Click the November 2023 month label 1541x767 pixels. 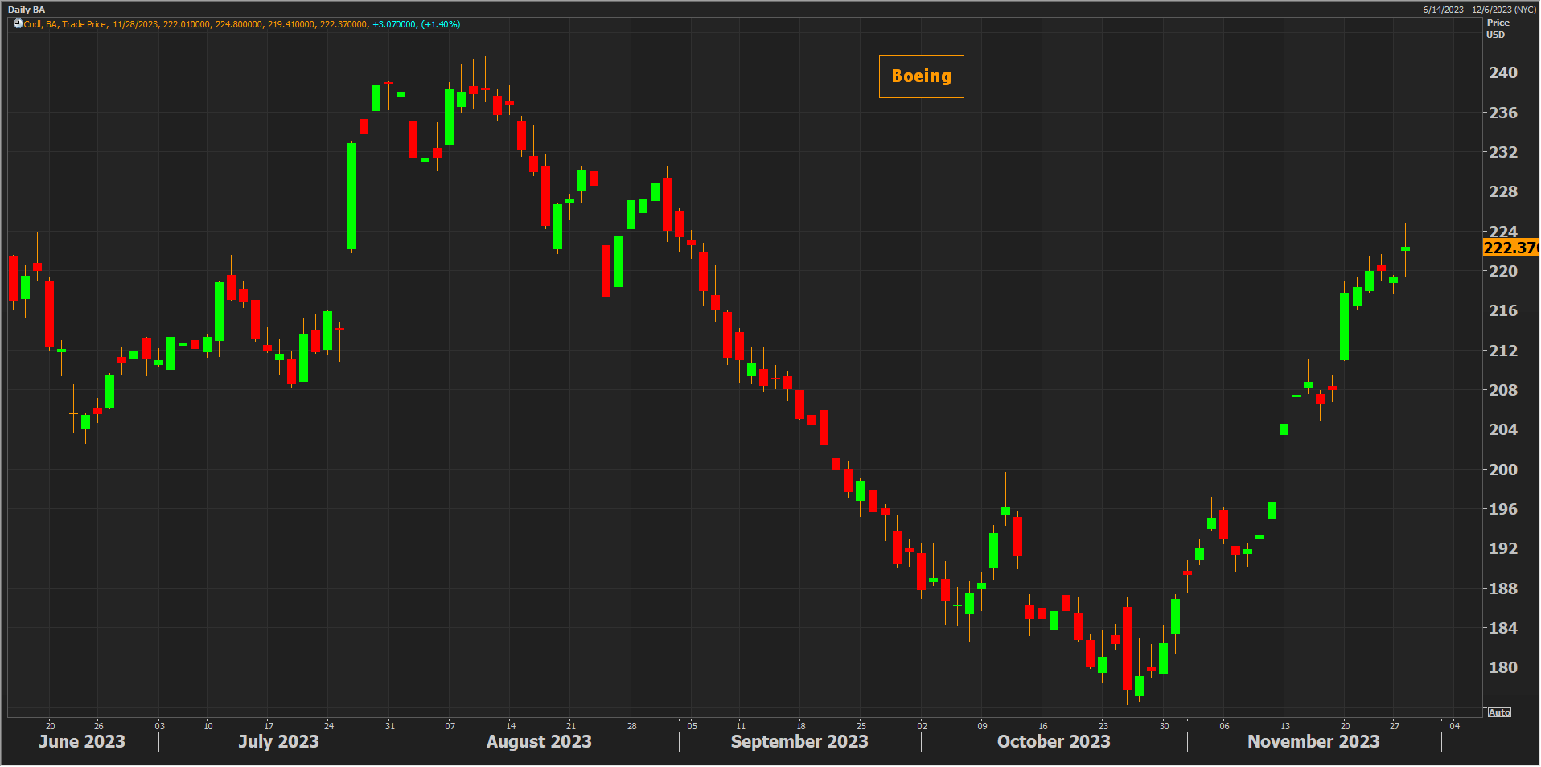(x=1313, y=741)
